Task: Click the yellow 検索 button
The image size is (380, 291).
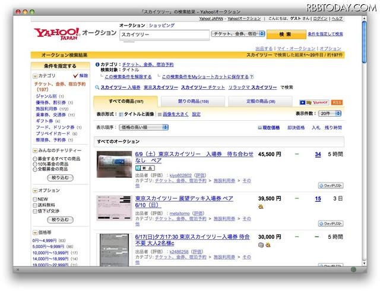Action: 286,35
